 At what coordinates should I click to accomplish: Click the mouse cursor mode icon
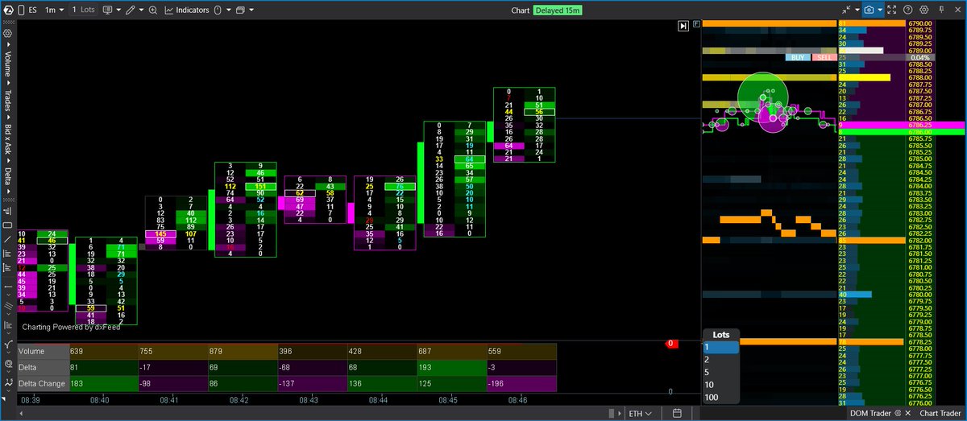click(218, 10)
